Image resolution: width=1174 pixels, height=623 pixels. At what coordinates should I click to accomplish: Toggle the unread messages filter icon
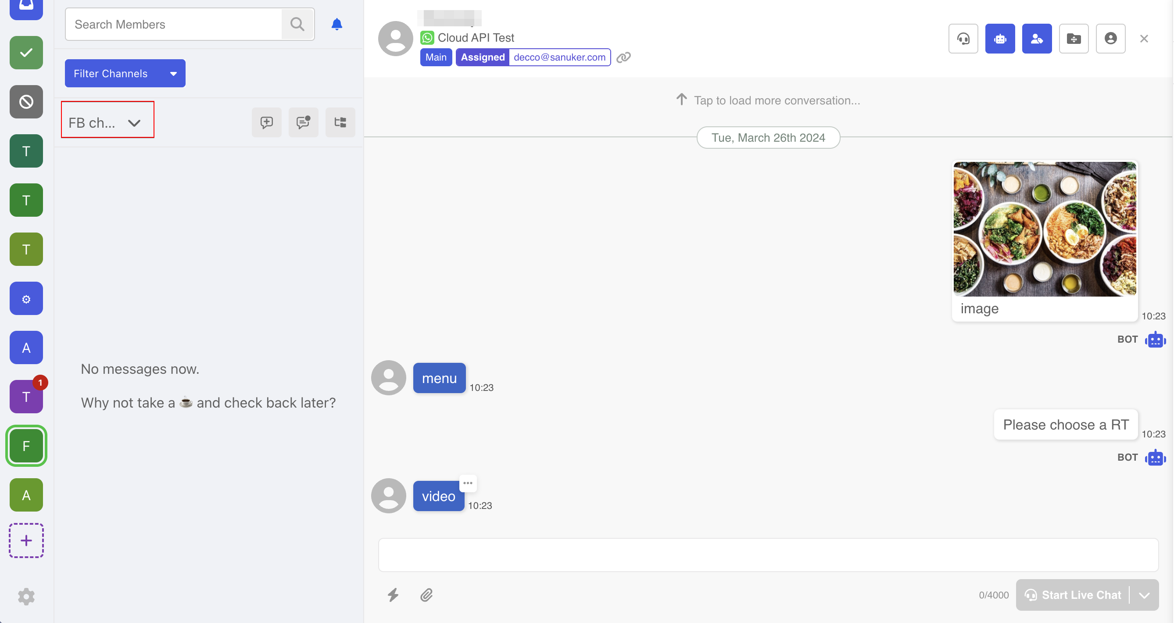coord(303,122)
